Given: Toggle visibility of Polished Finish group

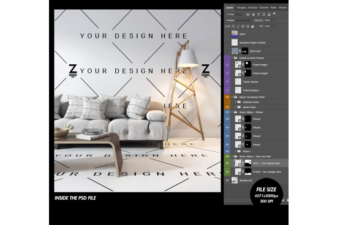Looking at the screenshot, I should point(227,102).
